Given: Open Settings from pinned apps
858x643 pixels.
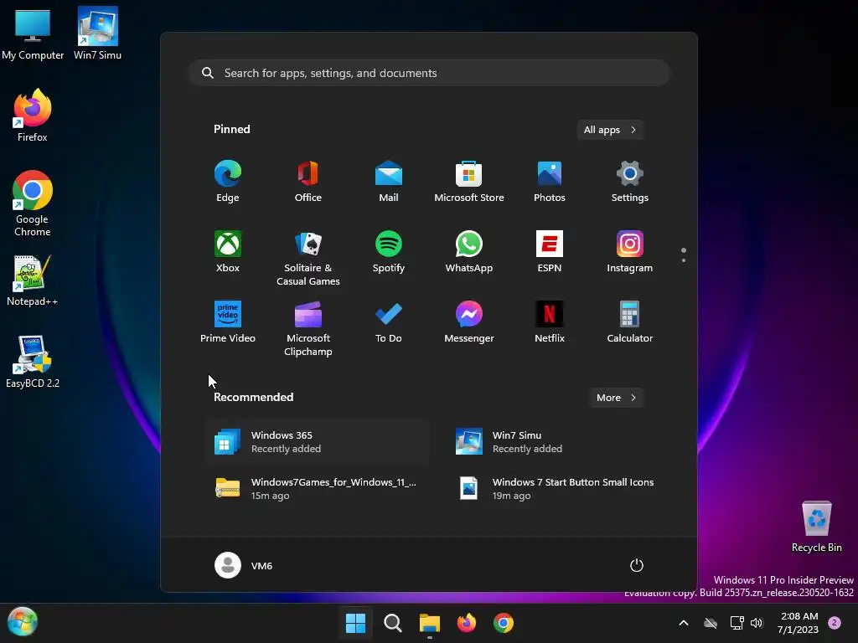Looking at the screenshot, I should 630,182.
